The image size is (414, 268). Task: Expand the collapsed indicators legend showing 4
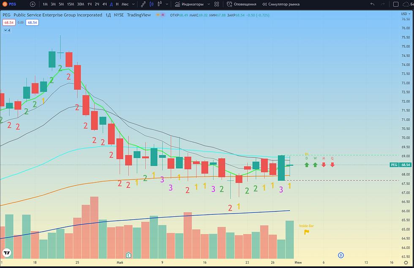pos(7,30)
